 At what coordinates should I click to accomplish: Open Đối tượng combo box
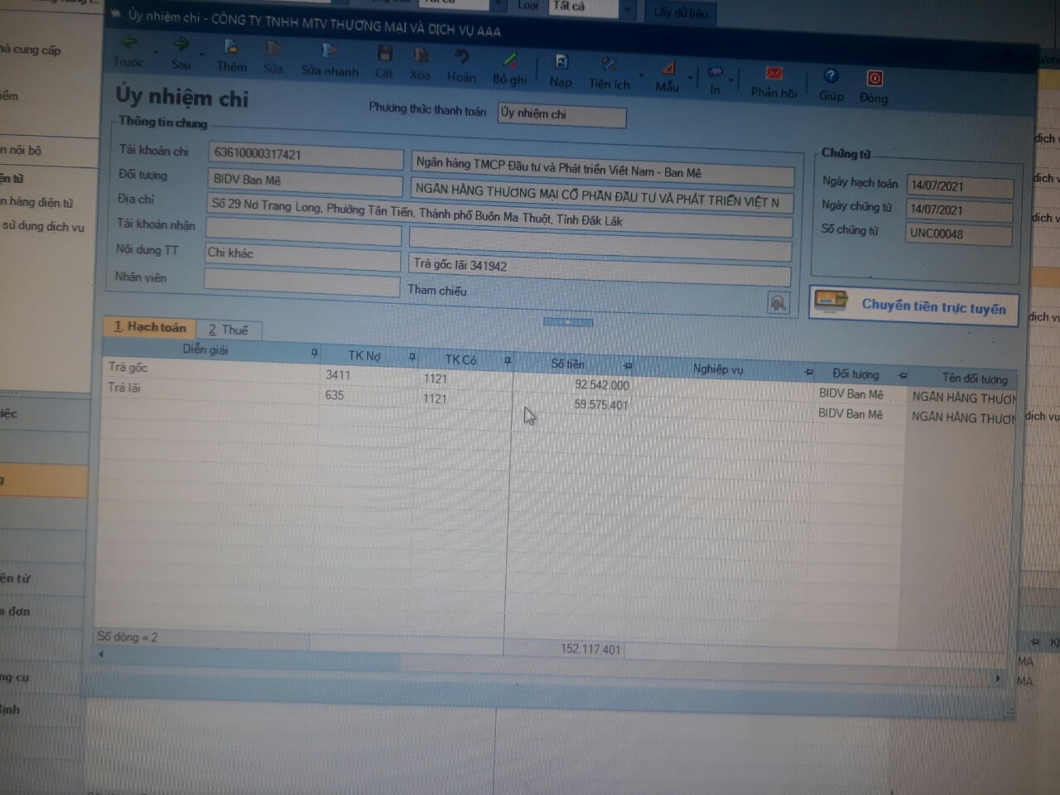305,181
